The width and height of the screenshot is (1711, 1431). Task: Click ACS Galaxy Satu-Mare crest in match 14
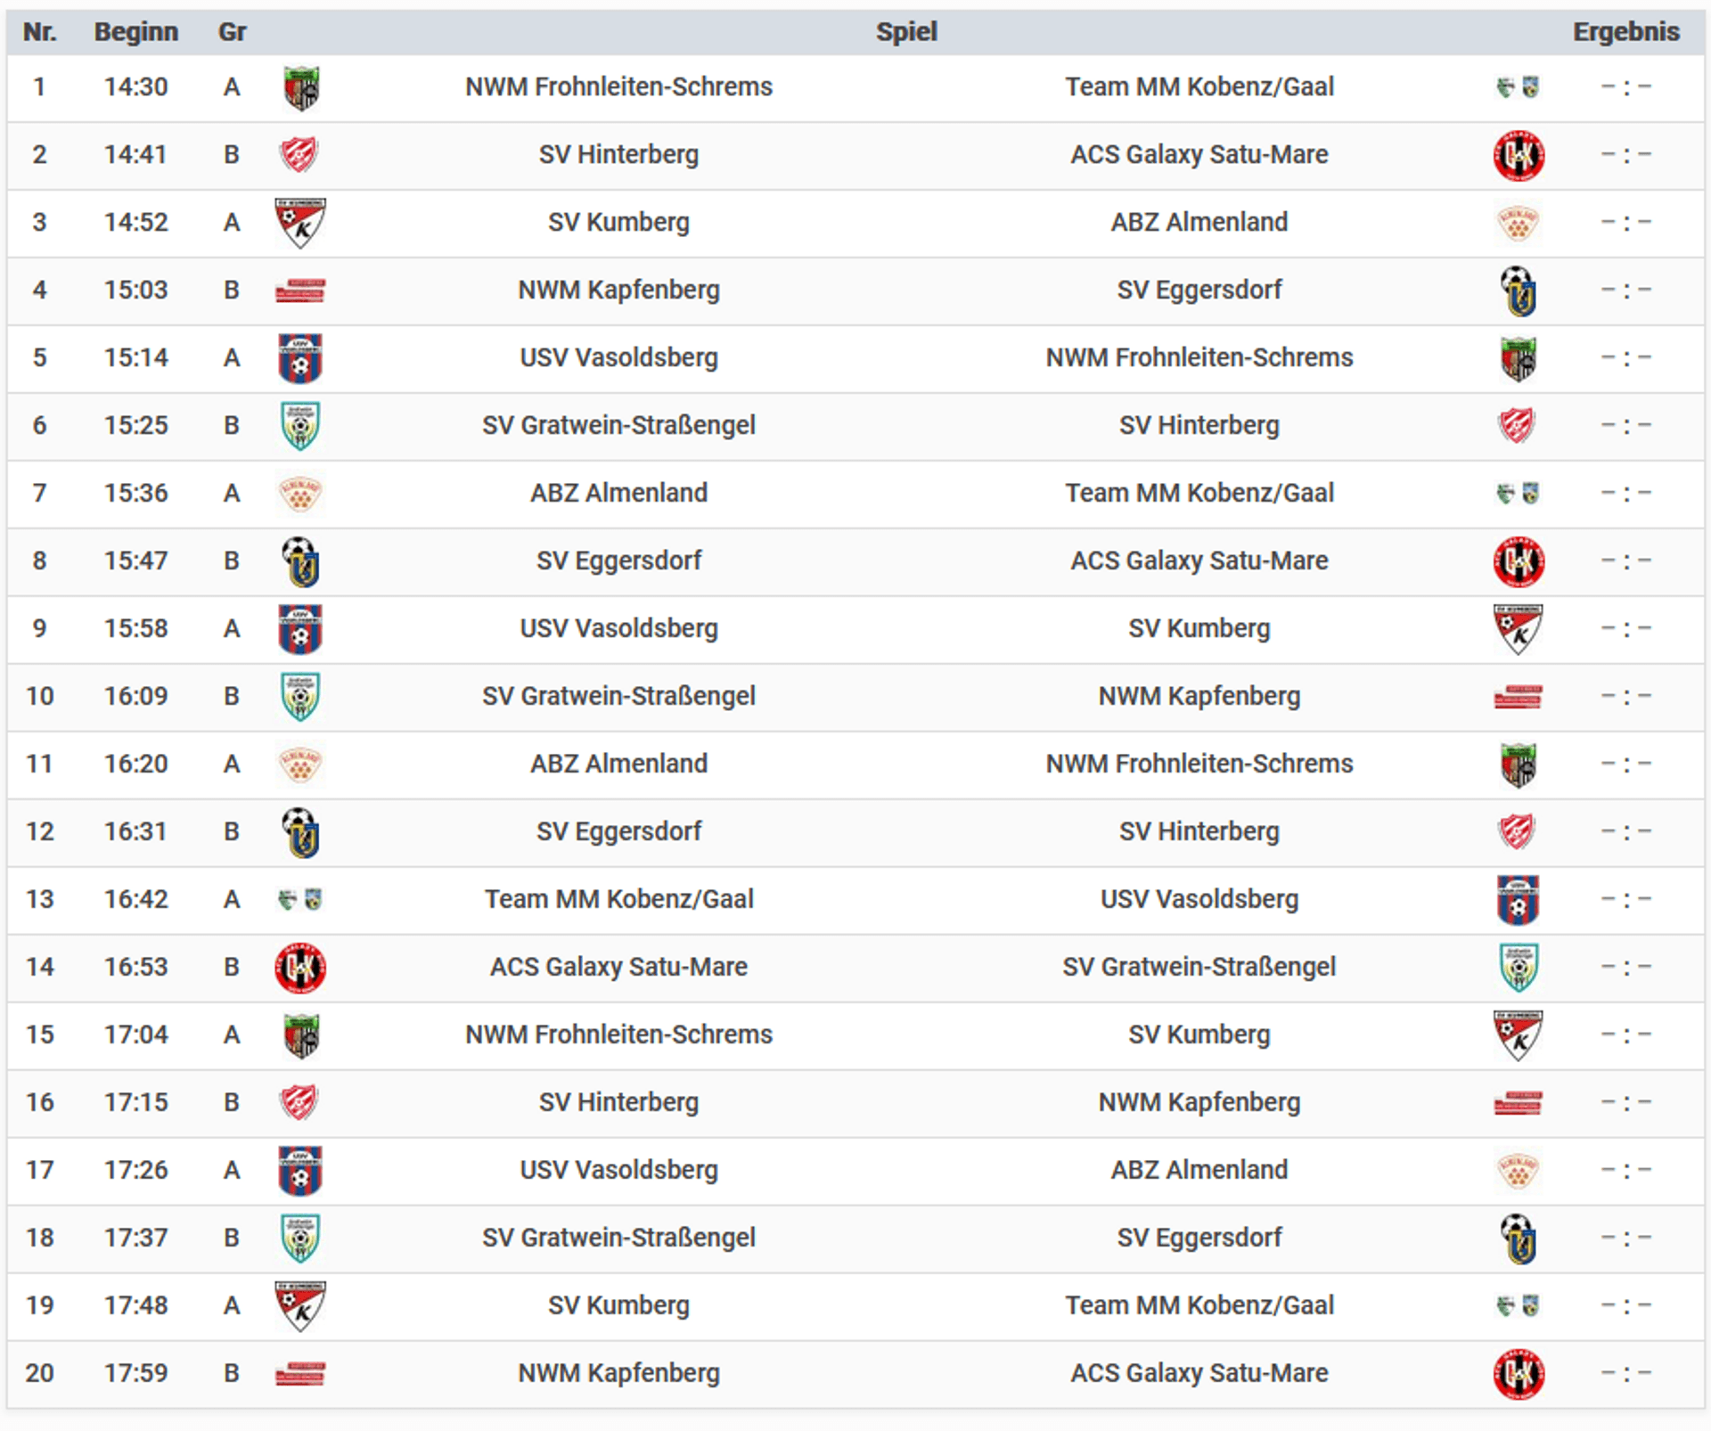(x=300, y=968)
